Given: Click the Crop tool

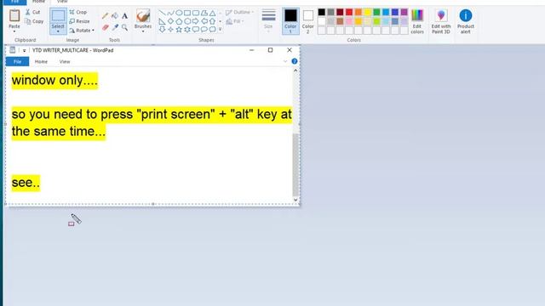Looking at the screenshot, I should 77,12.
